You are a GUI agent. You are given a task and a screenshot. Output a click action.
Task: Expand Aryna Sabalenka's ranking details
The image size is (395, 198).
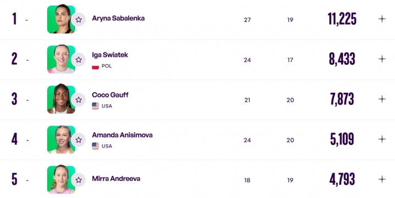[x=382, y=19]
